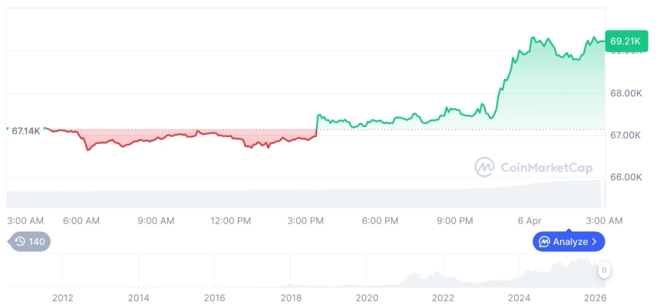This screenshot has height=307, width=660.
Task: Click the history clock badge showing 140
Action: pyautogui.click(x=30, y=241)
